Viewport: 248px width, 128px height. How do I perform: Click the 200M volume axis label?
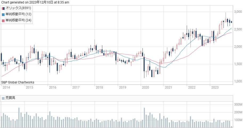pos(238,112)
